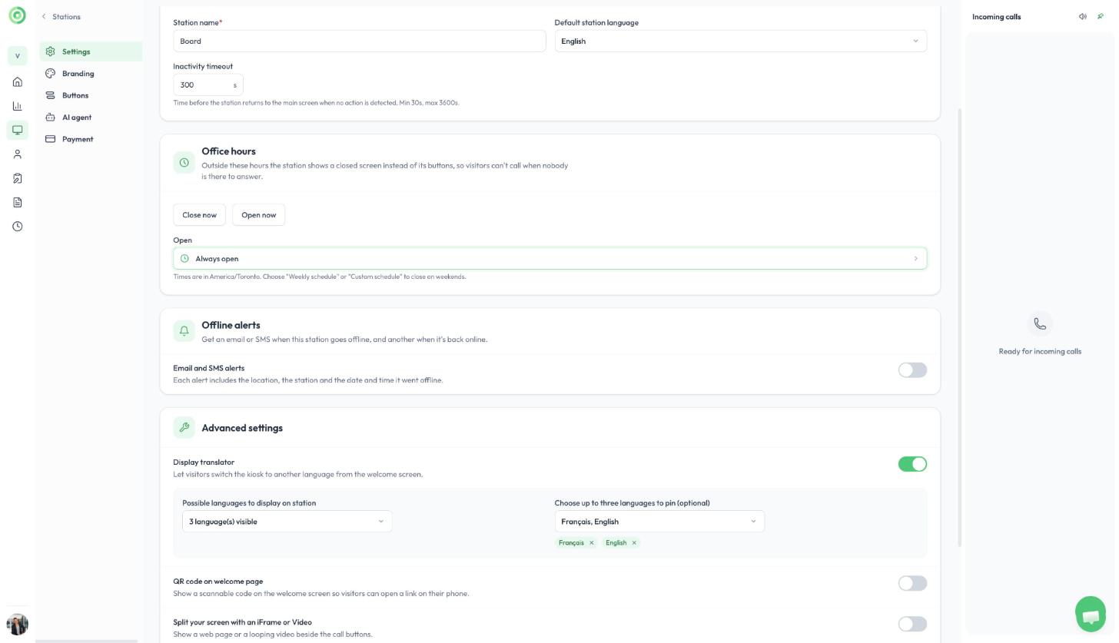Select the stations monitor icon in rail

(17, 130)
